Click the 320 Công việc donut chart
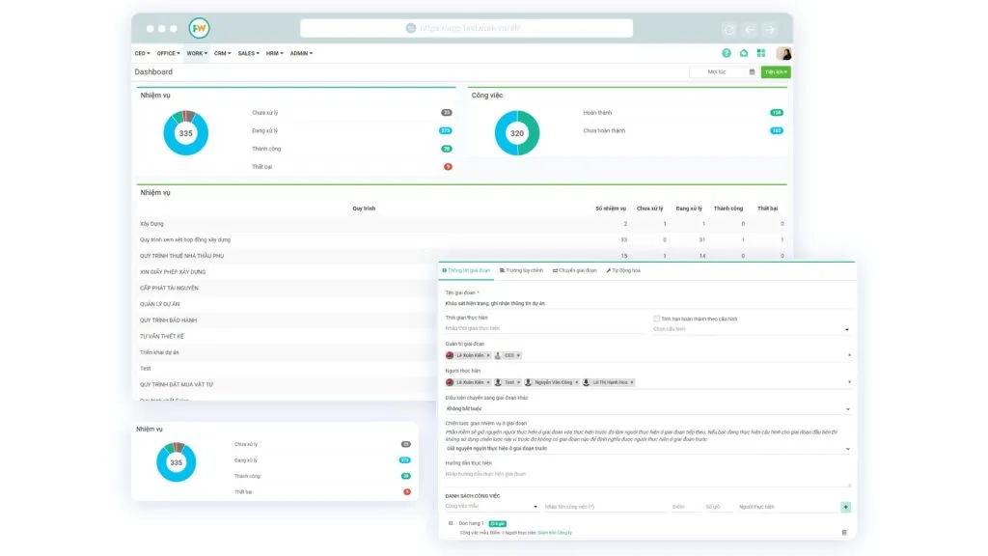Image resolution: width=988 pixels, height=556 pixels. coord(517,133)
